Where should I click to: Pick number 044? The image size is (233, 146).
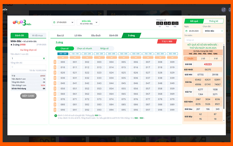[x=112, y=83]
